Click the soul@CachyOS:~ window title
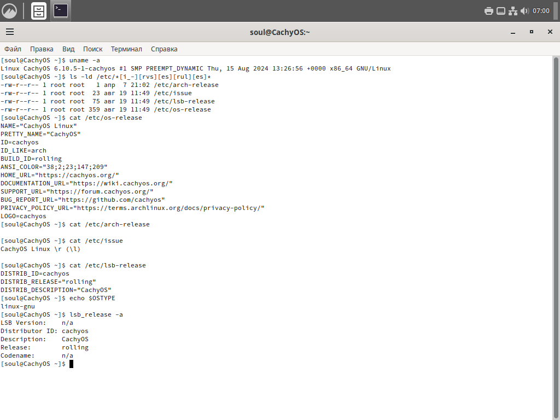560x420 pixels. [x=279, y=32]
